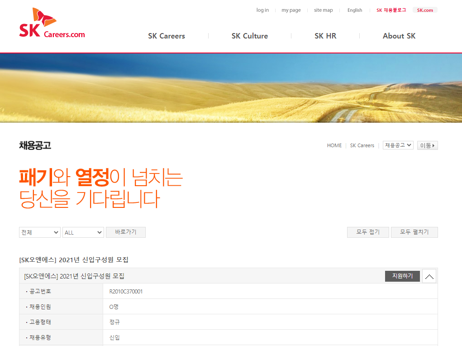Open the SK Careers main menu
The image size is (462, 346).
click(x=167, y=36)
